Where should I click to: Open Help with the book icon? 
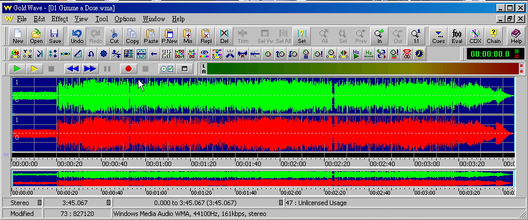coord(516,36)
